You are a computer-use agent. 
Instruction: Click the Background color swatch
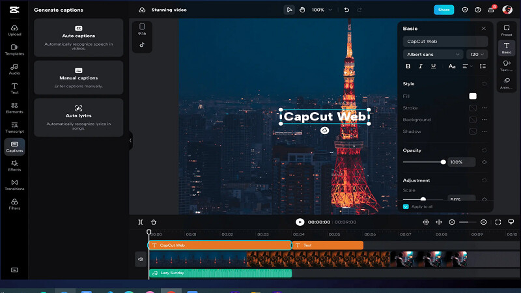pyautogui.click(x=473, y=120)
